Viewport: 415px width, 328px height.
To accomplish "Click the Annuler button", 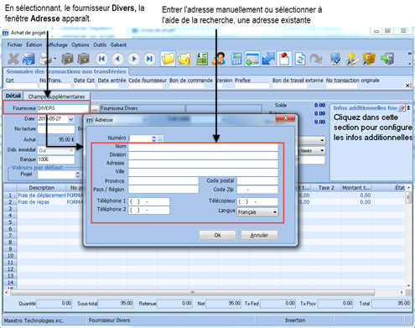I will tap(259, 235).
